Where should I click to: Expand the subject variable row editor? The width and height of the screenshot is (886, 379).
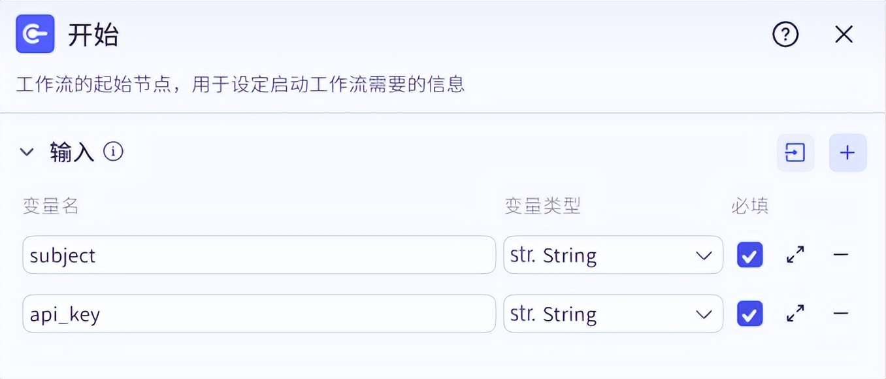point(795,255)
